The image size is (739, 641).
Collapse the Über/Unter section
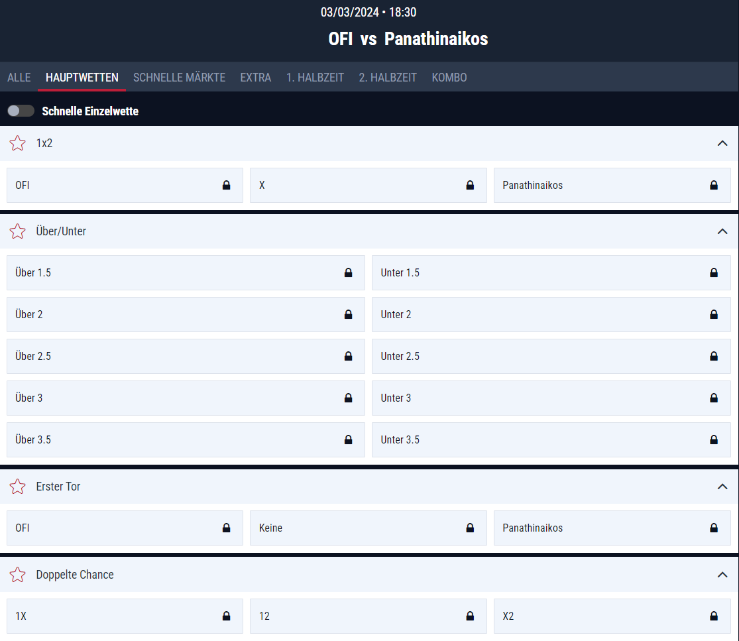point(722,231)
